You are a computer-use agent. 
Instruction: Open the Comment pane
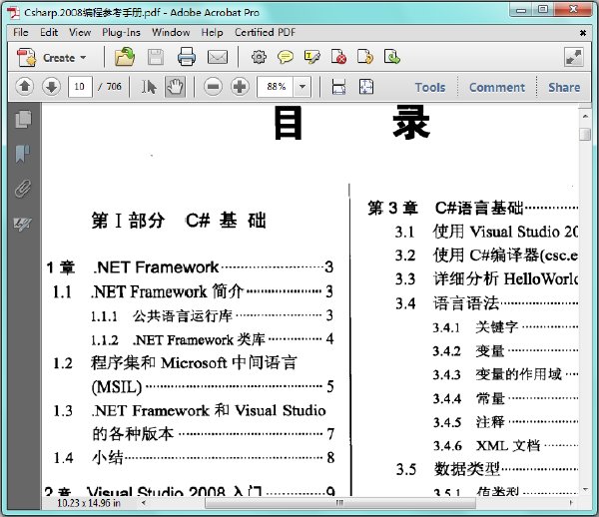click(497, 88)
